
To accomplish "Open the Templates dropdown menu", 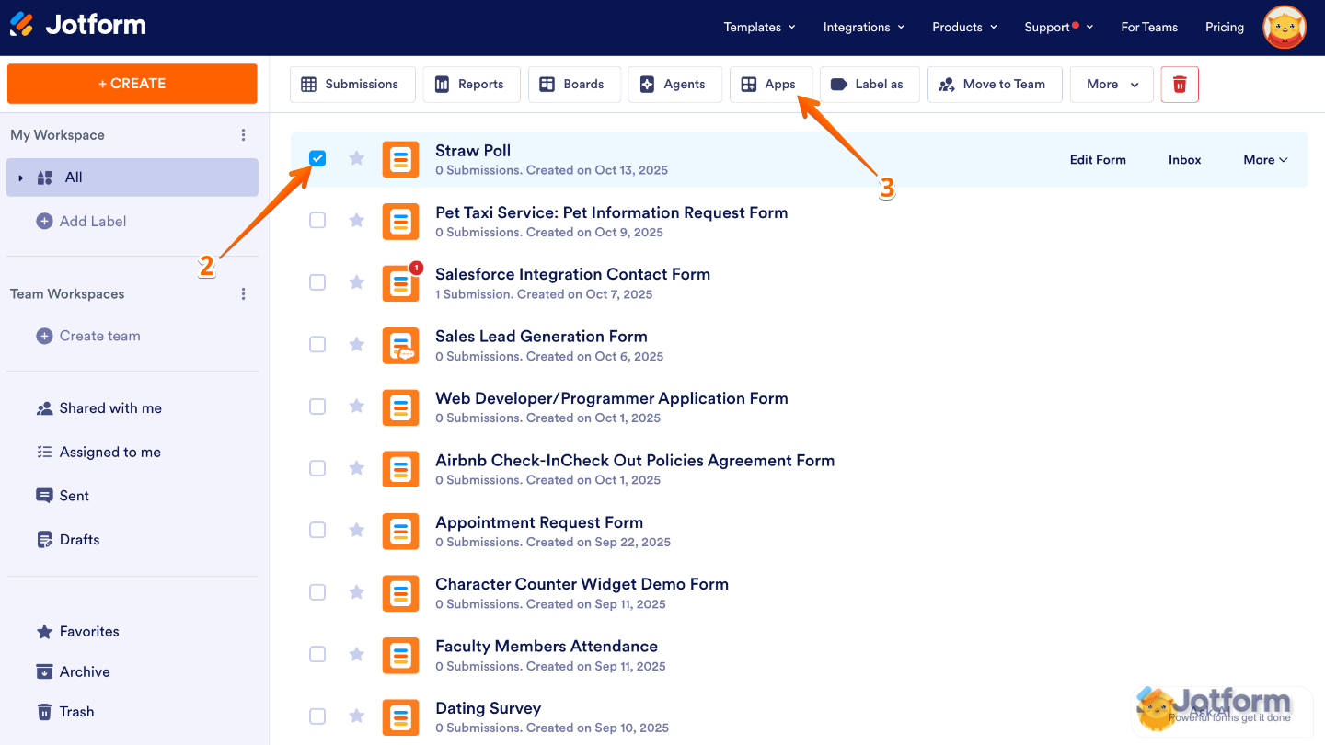I will (759, 28).
